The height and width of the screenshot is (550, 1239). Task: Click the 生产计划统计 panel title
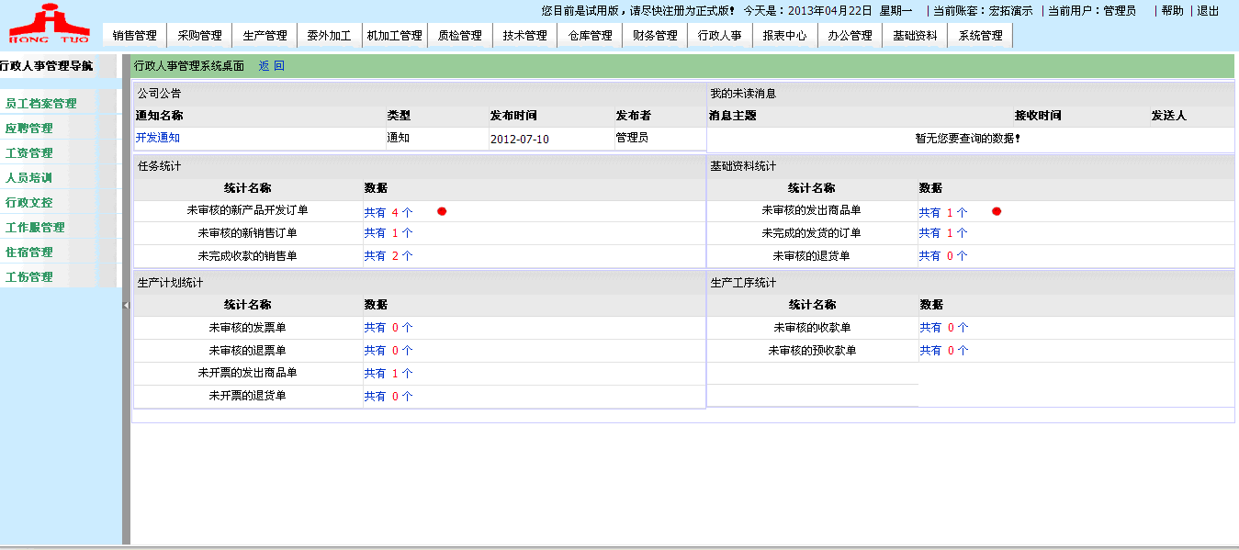(x=171, y=283)
